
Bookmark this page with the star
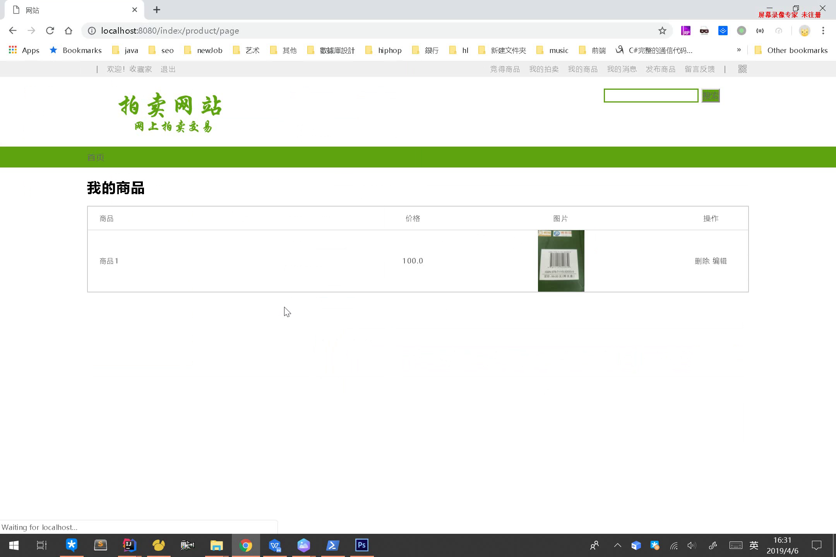(x=662, y=31)
